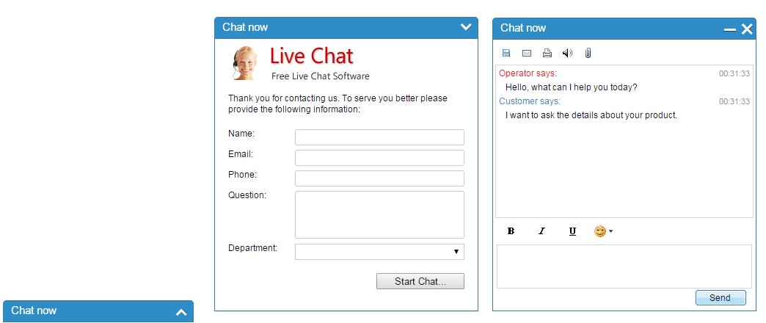Viewport: 766px width, 323px height.
Task: Open the emoticon smiley picker
Action: (x=603, y=231)
